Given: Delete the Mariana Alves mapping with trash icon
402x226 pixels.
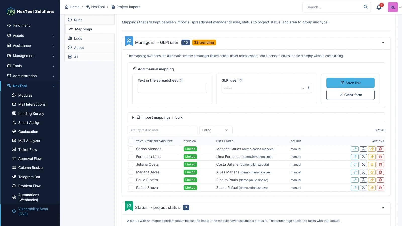Looking at the screenshot, I should (380, 172).
